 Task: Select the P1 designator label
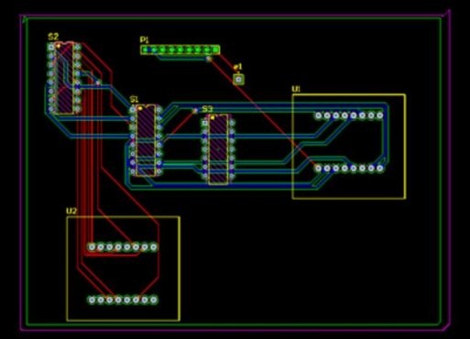145,40
